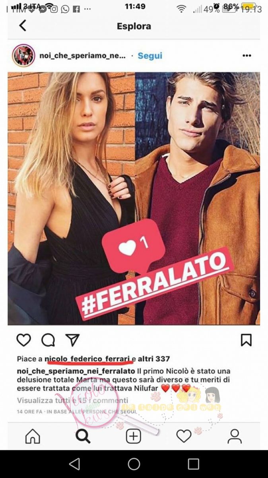Share the post via the paper plane icon
Viewport: 268px width, 478px height.
click(72, 340)
